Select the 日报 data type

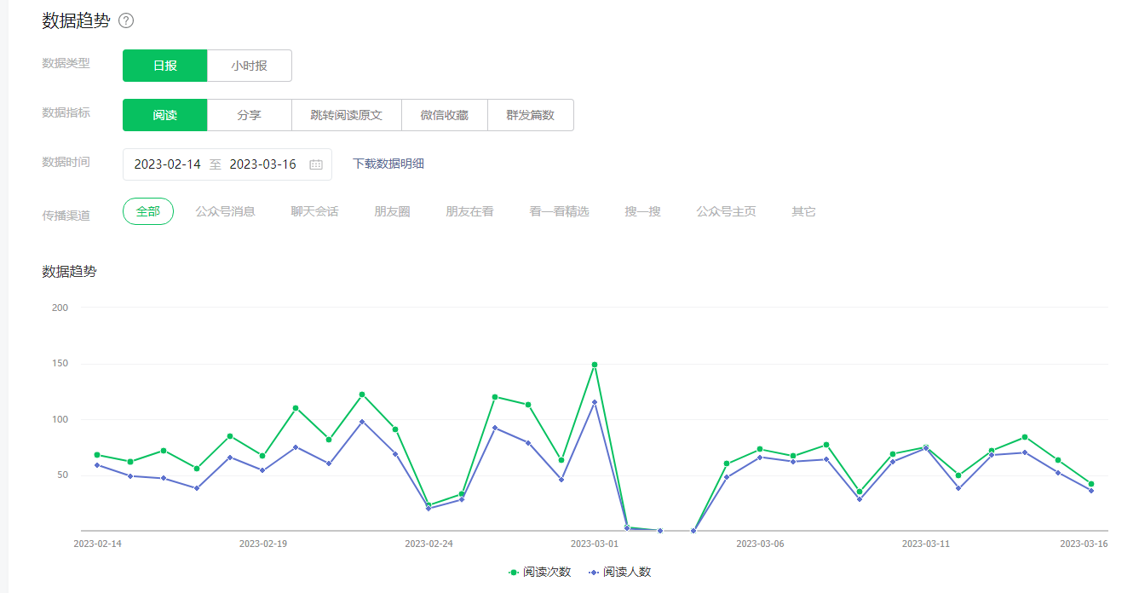165,66
